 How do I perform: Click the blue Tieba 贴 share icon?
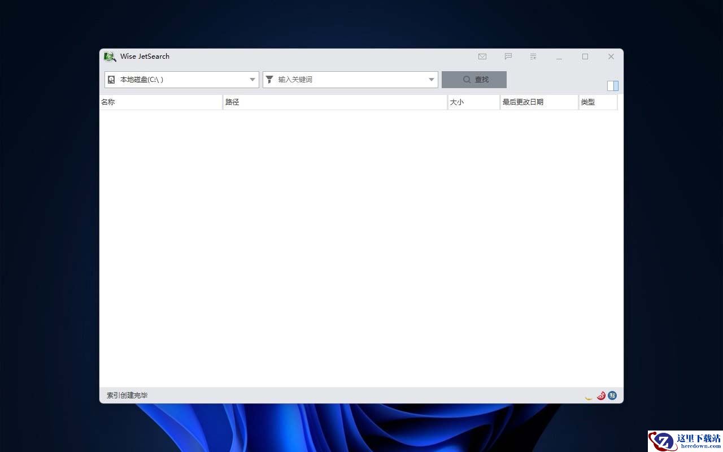coord(612,395)
